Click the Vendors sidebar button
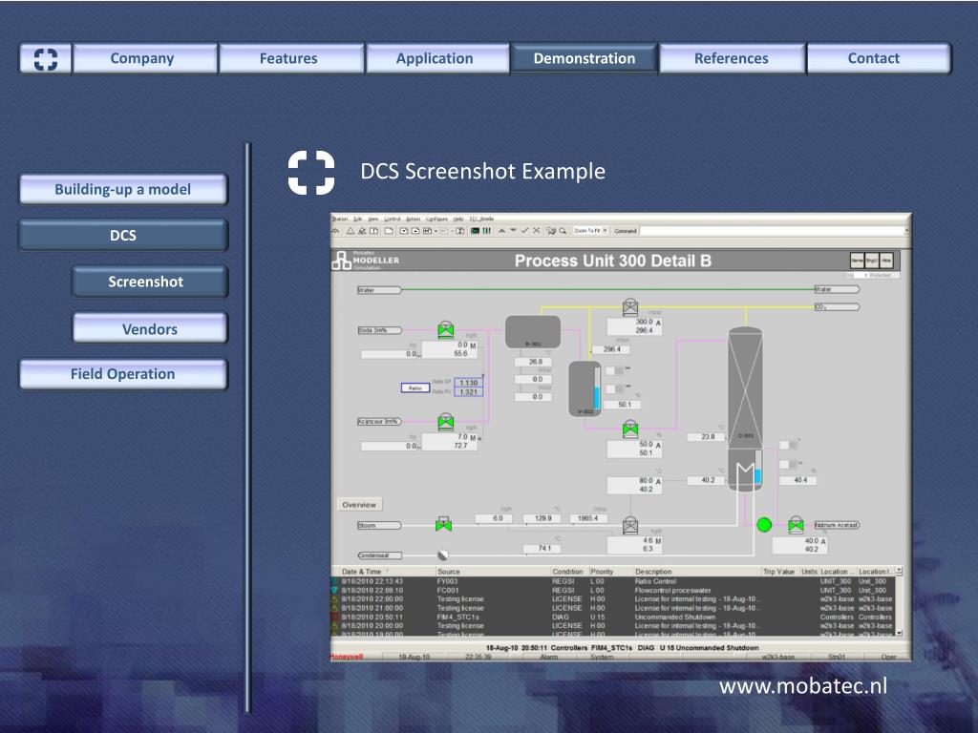This screenshot has height=733, width=978. pyautogui.click(x=150, y=328)
